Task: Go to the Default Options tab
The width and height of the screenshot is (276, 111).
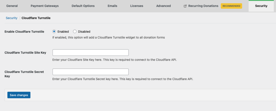Action: click(x=83, y=6)
